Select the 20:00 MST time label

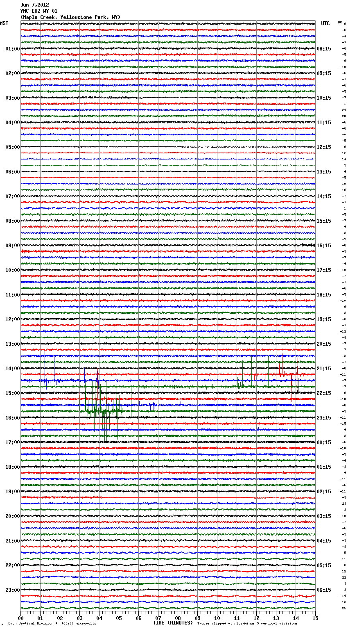pos(13,516)
